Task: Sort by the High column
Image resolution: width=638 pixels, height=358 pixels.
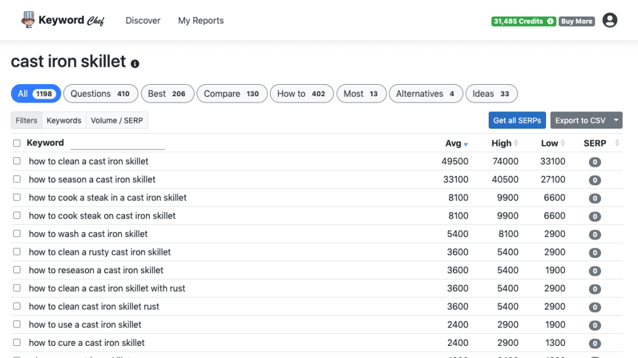Action: pos(505,143)
